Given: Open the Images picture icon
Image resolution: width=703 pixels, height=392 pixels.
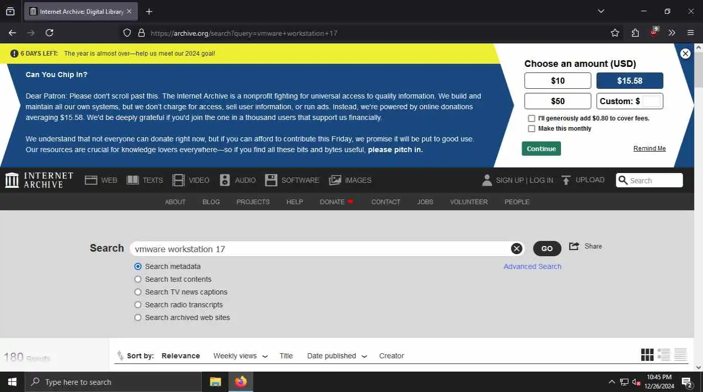Looking at the screenshot, I should point(335,180).
